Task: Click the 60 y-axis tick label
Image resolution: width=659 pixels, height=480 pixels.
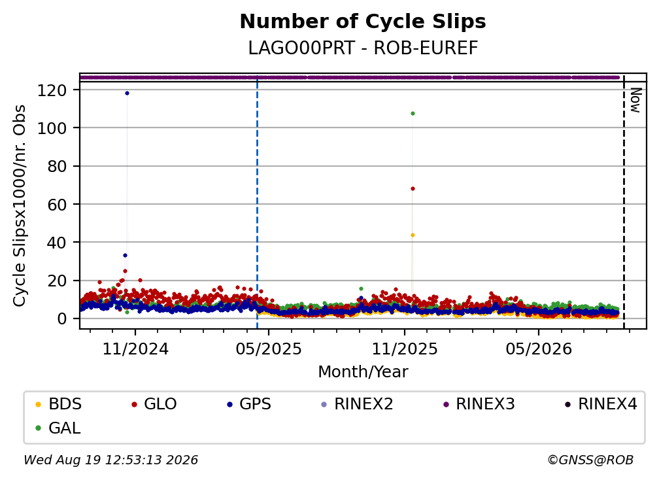Action: pyautogui.click(x=57, y=205)
